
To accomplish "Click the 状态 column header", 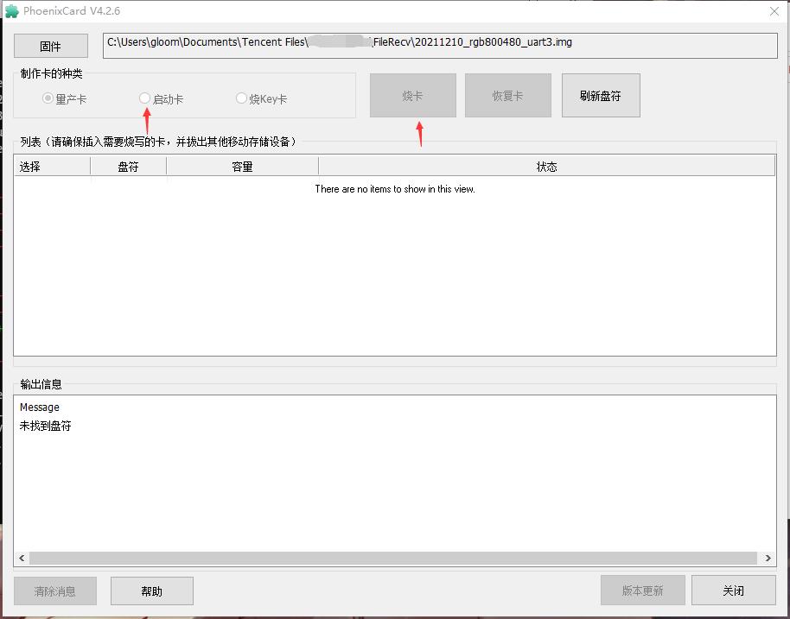I will pos(546,167).
